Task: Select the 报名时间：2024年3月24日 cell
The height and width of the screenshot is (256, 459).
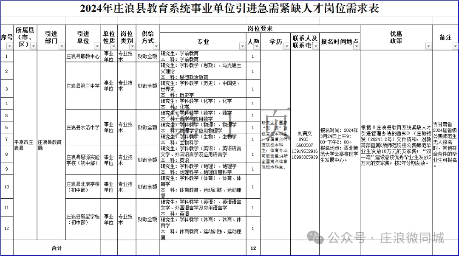Action: click(340, 145)
